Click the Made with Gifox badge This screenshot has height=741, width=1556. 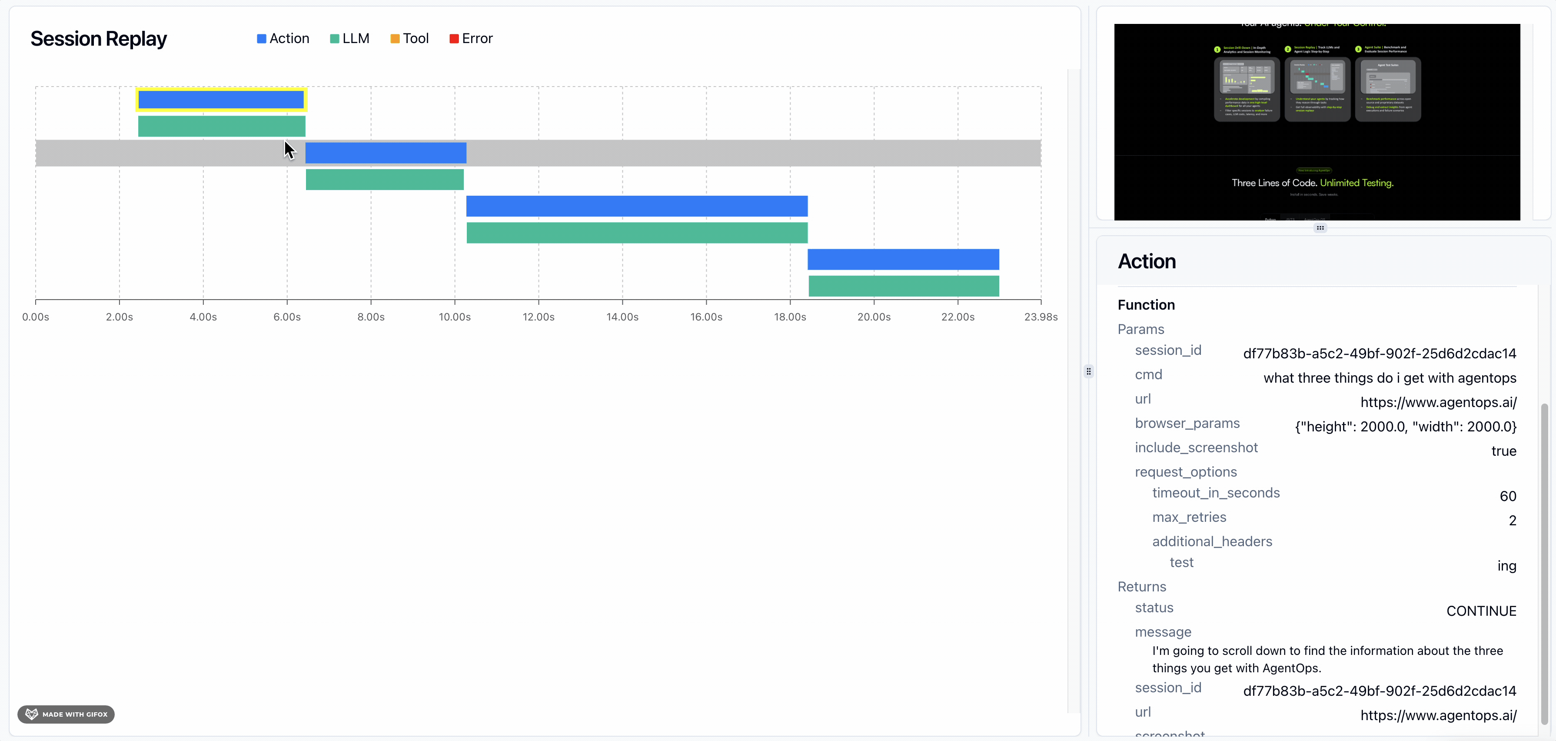[66, 714]
